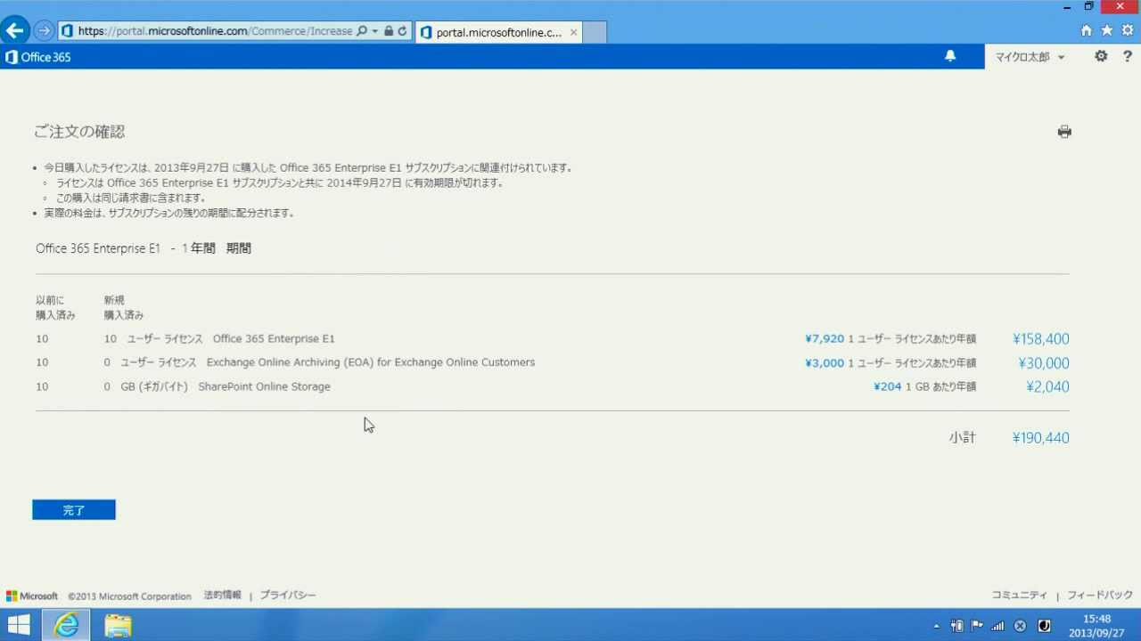1141x641 pixels.
Task: Open File Explorer from the taskbar
Action: click(x=118, y=625)
